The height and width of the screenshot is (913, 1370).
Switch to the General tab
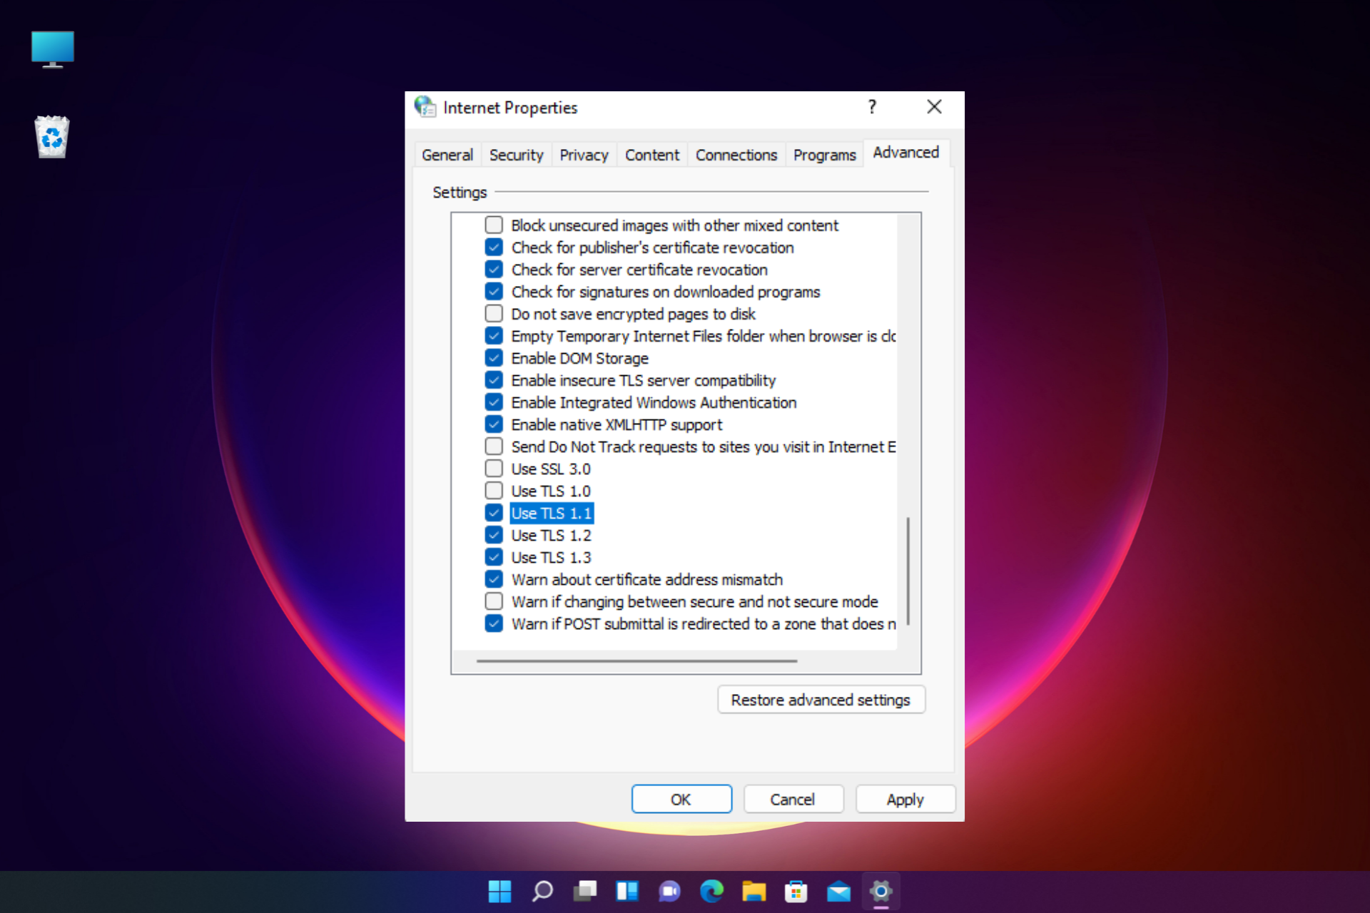coord(447,155)
